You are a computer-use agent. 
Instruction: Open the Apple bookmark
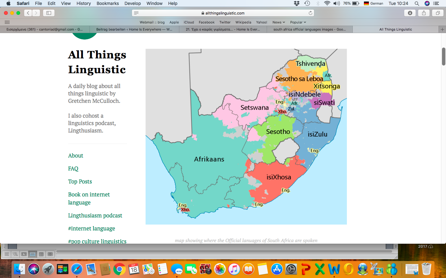pos(174,22)
